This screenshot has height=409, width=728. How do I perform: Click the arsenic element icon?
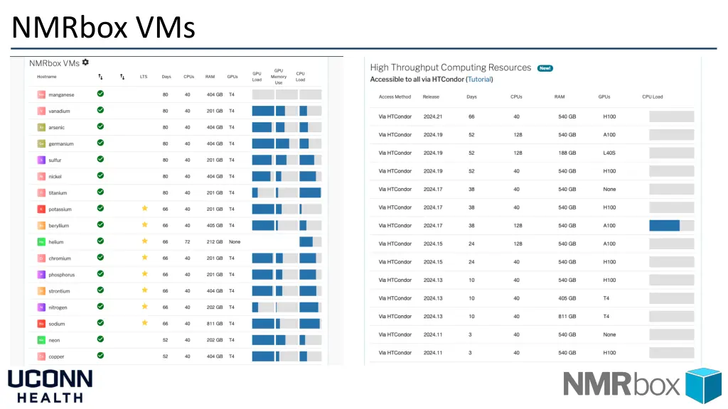41,128
